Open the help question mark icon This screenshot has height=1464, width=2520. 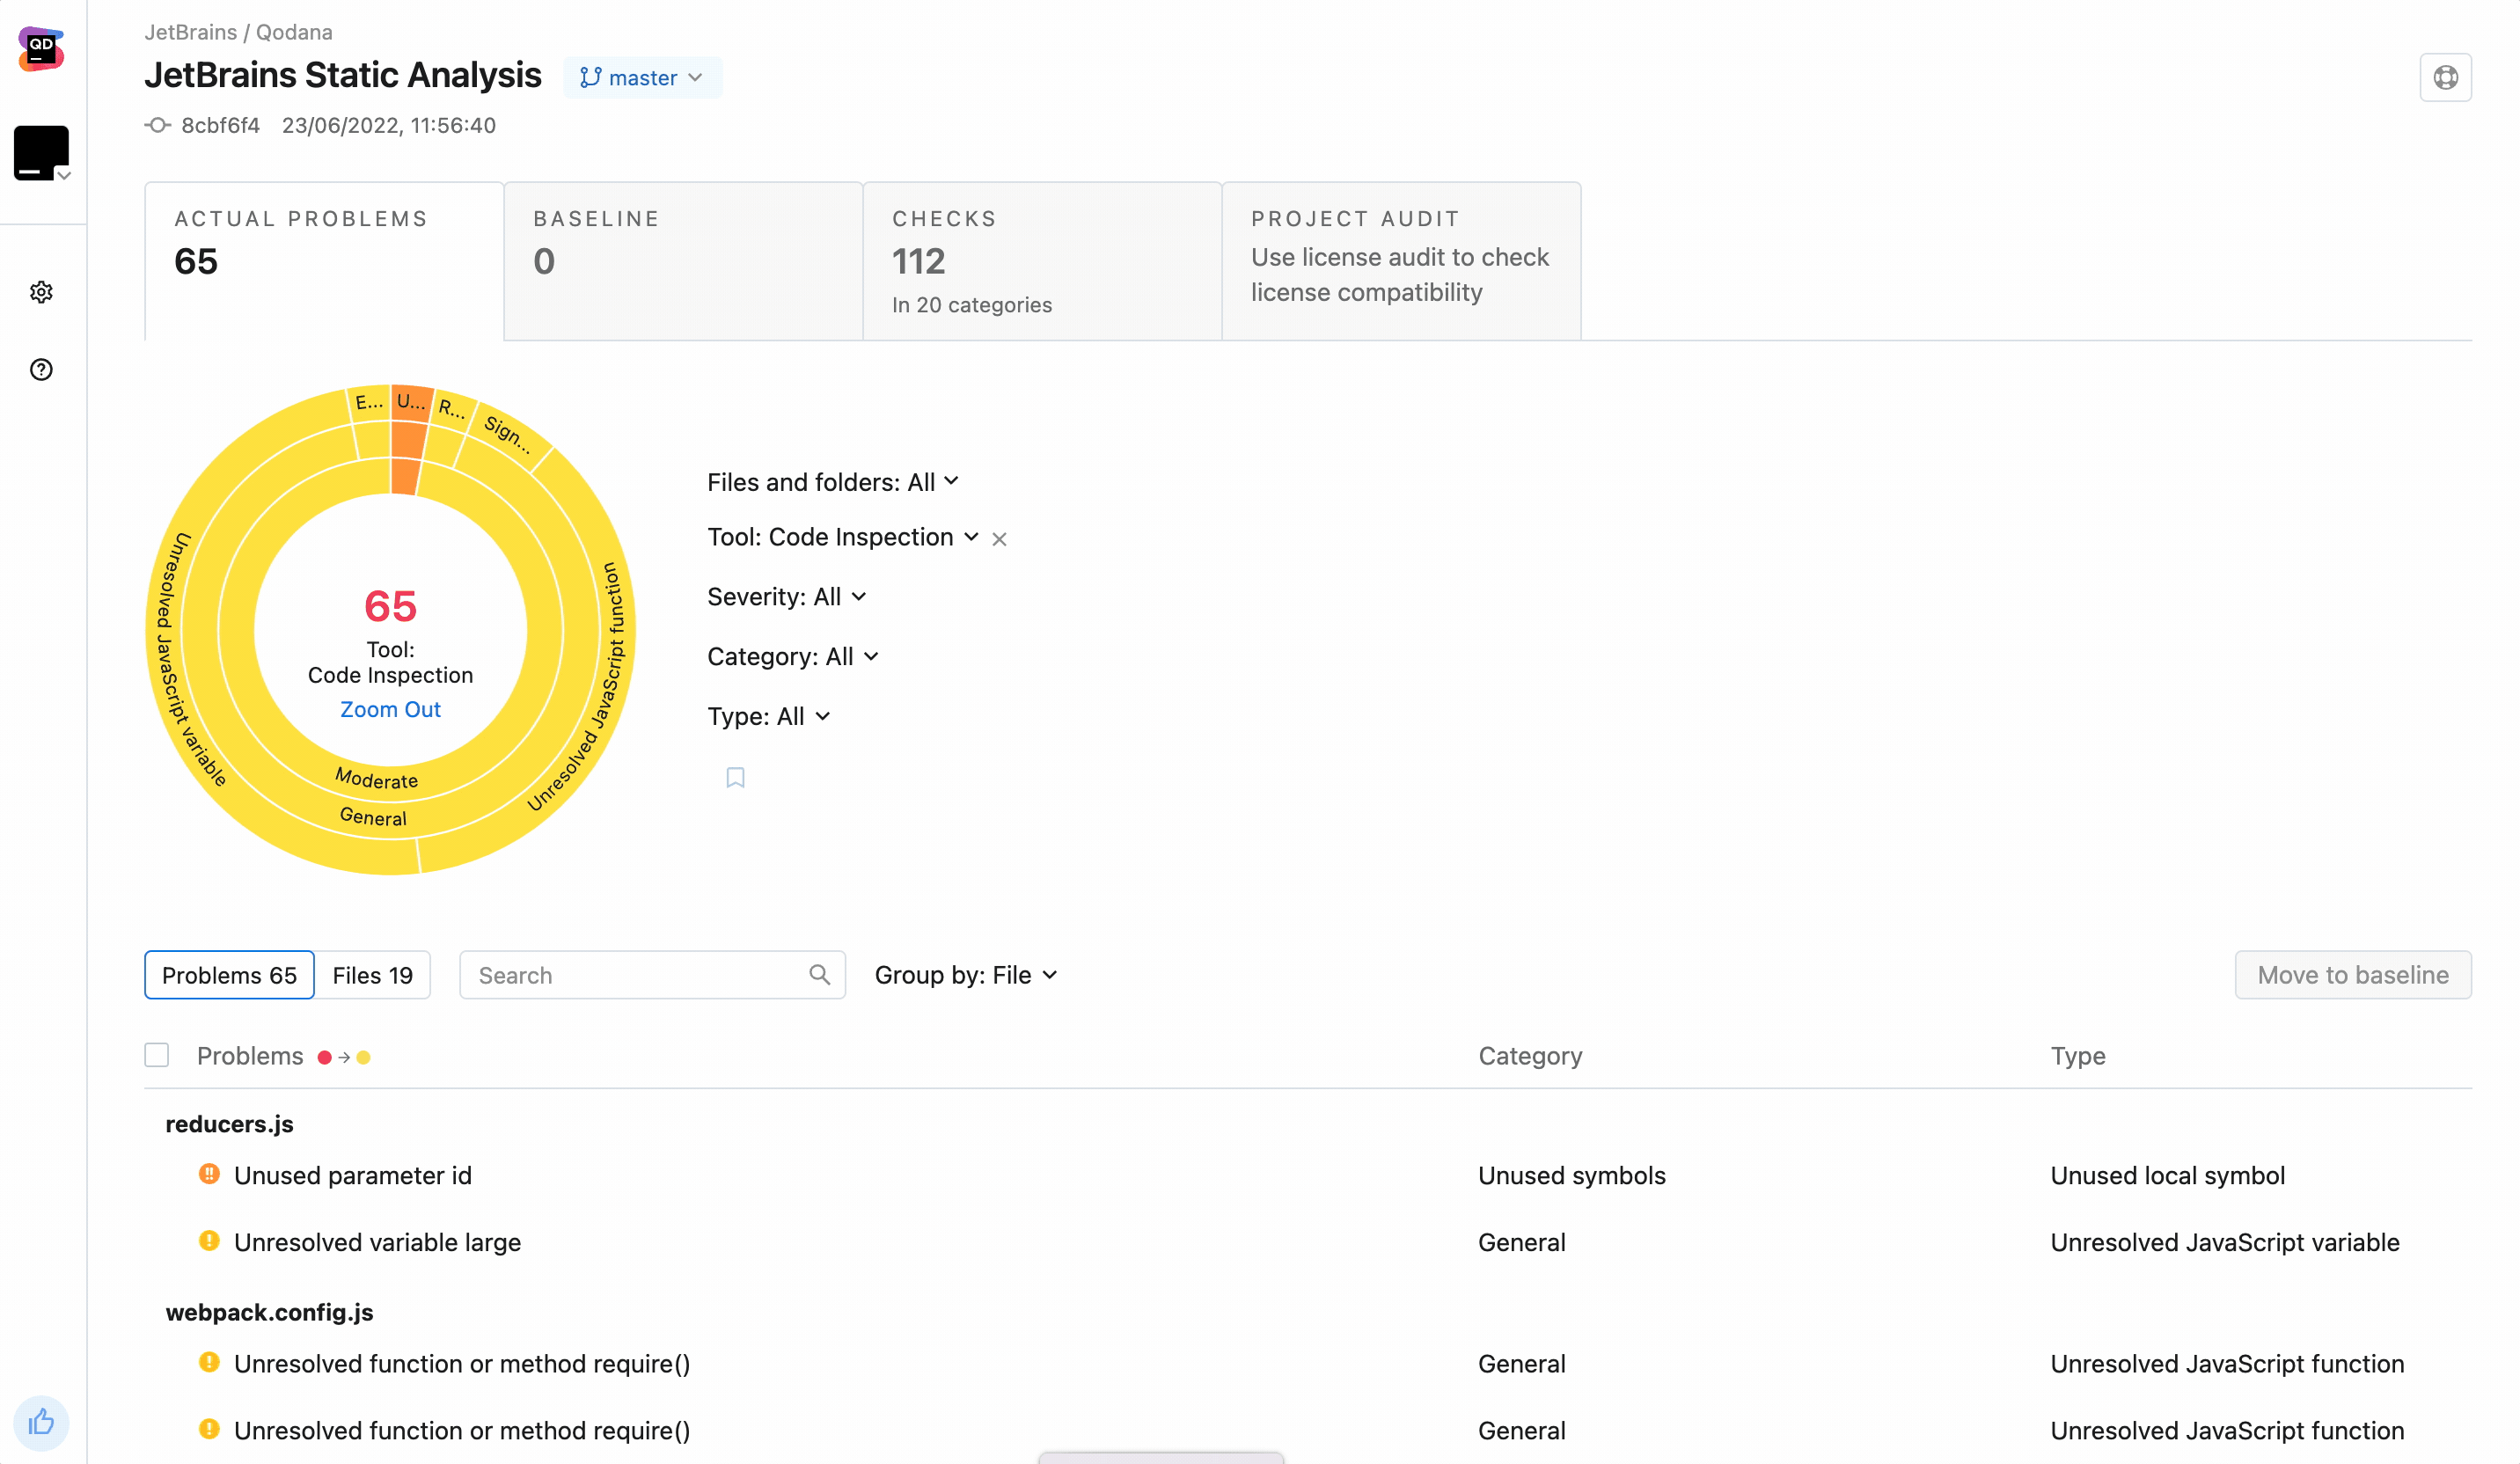pos(41,370)
